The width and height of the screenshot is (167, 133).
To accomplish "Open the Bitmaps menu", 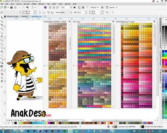I will tap(42, 4).
